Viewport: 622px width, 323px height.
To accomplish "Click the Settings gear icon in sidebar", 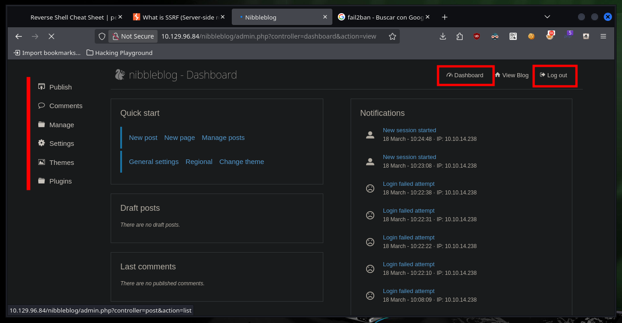I will (x=41, y=143).
